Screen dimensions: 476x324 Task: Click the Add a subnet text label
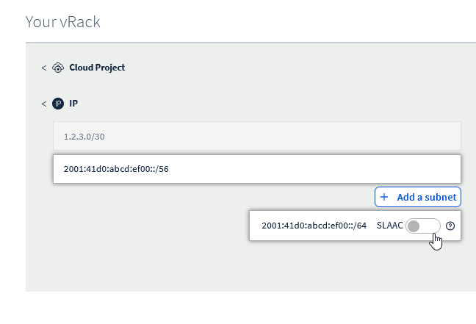[x=426, y=197]
